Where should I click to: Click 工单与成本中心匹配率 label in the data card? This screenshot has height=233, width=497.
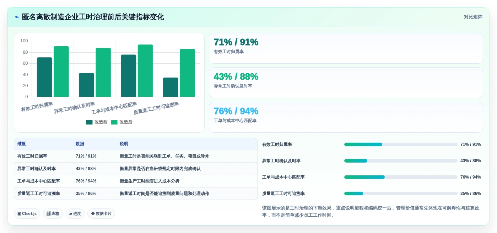[235, 121]
